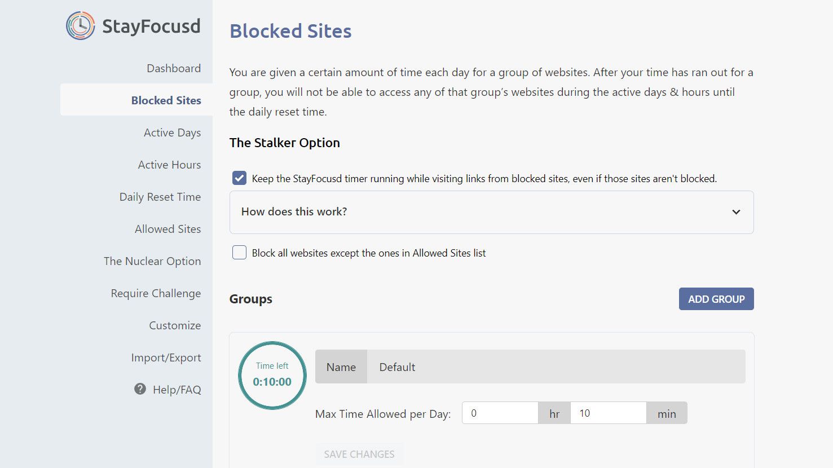The height and width of the screenshot is (468, 833).
Task: Click the hour input for max daily time
Action: [500, 413]
